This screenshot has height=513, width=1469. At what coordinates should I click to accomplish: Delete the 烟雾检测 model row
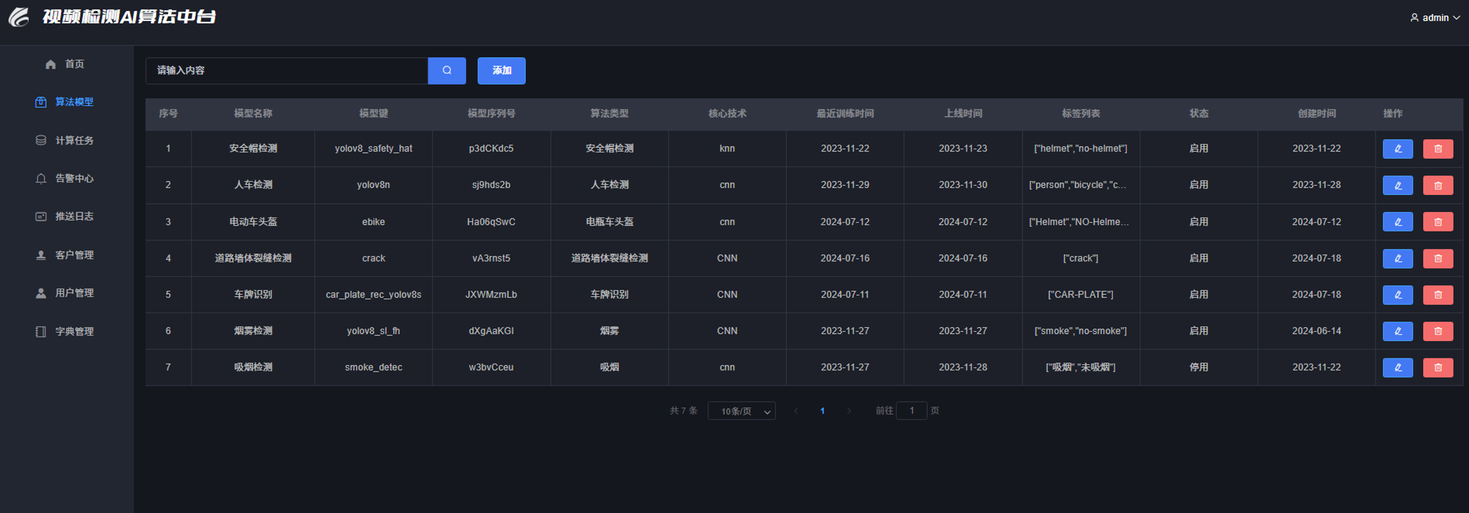[1438, 331]
